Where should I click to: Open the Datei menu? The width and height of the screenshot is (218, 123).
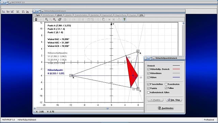[x=38, y=15]
